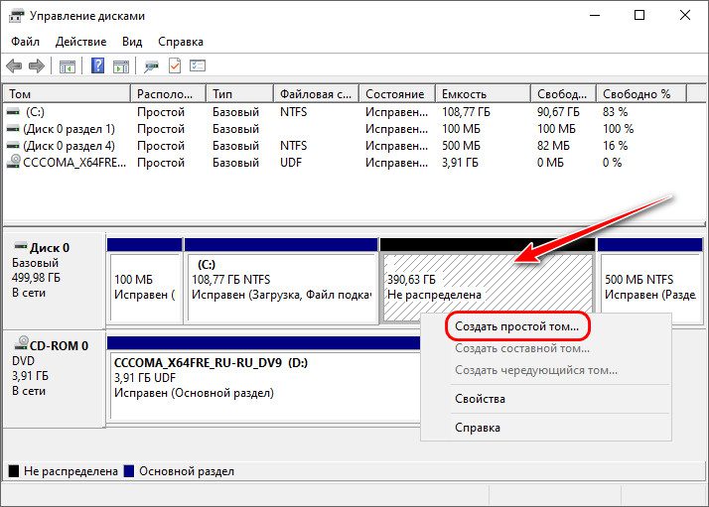Click the drive icon beside Диск 0 раздел 1
The image size is (709, 507).
coord(13,129)
